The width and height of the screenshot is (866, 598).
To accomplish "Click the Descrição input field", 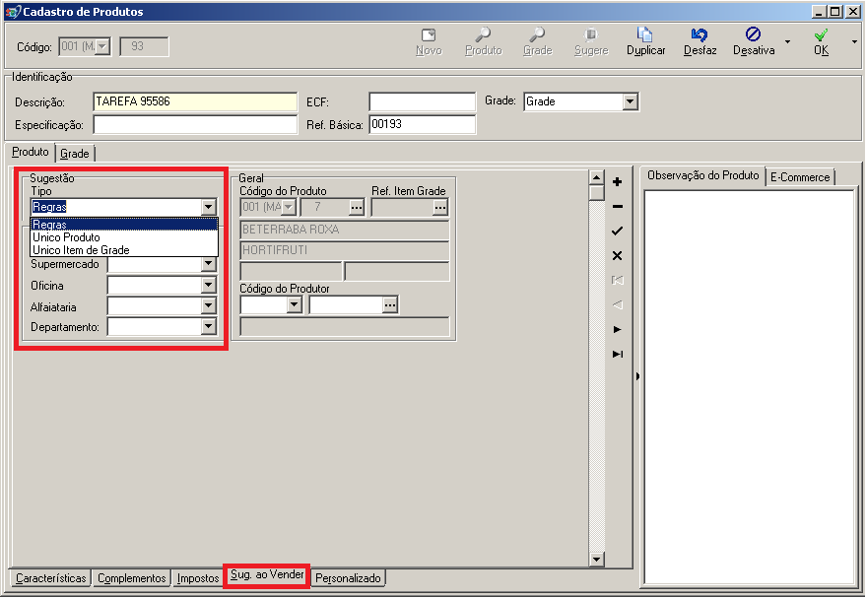I will point(195,101).
